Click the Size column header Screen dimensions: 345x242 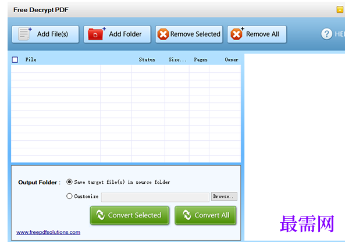(177, 59)
